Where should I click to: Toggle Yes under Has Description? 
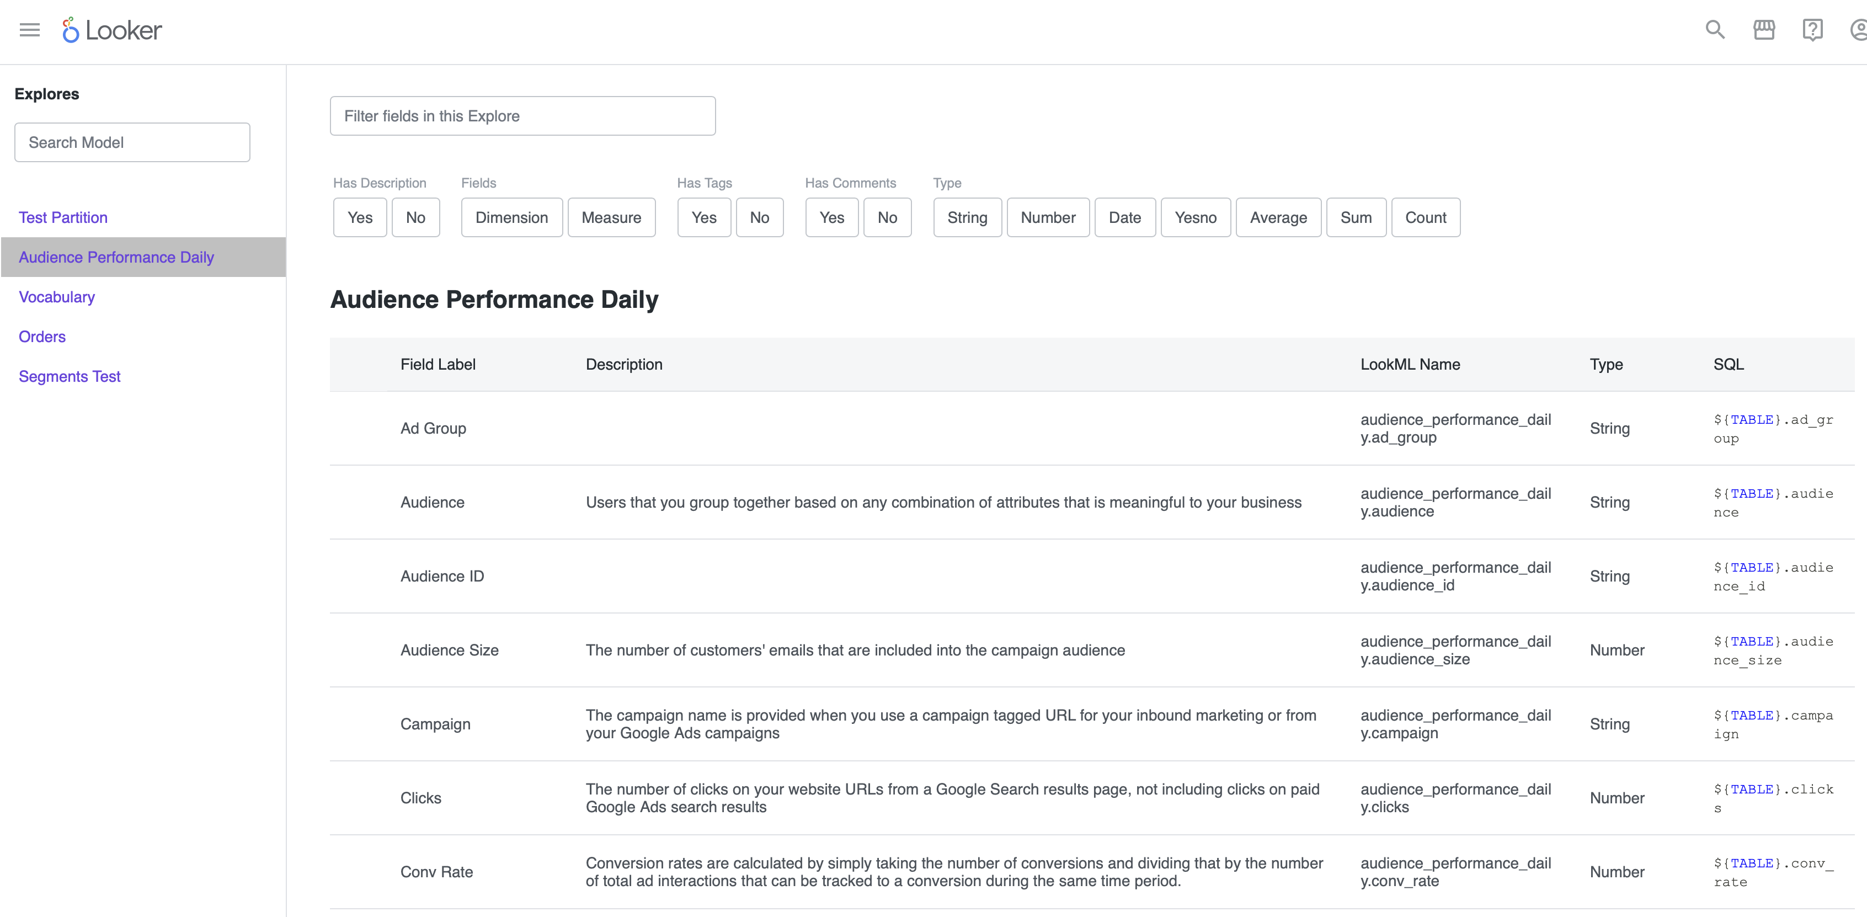360,217
